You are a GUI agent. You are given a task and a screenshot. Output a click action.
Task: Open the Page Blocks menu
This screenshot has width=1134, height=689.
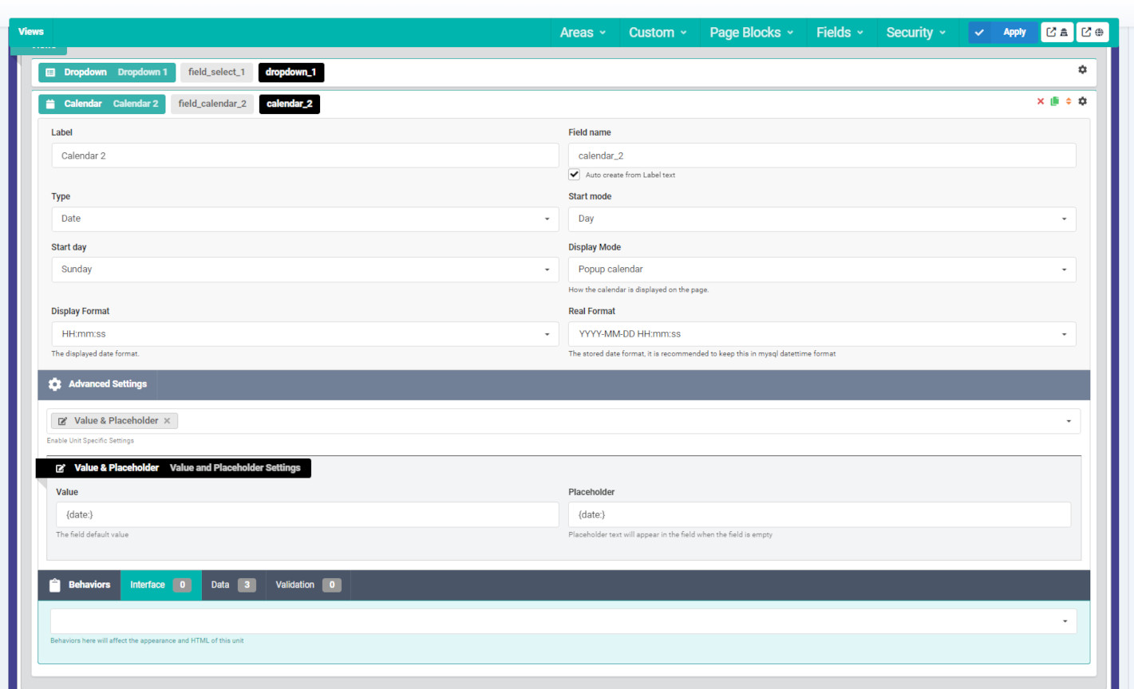(751, 32)
